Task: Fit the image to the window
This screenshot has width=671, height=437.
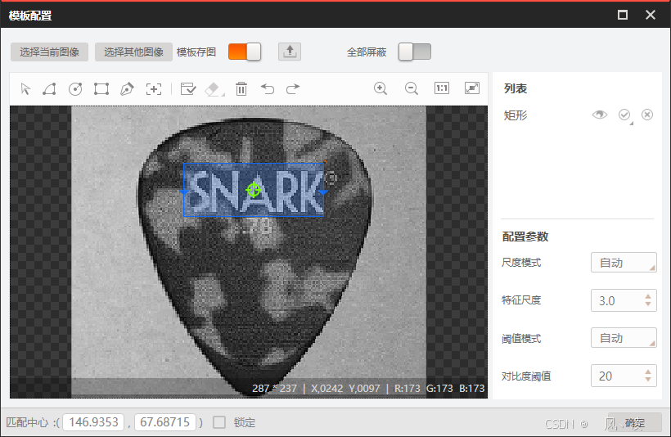Action: (x=472, y=88)
